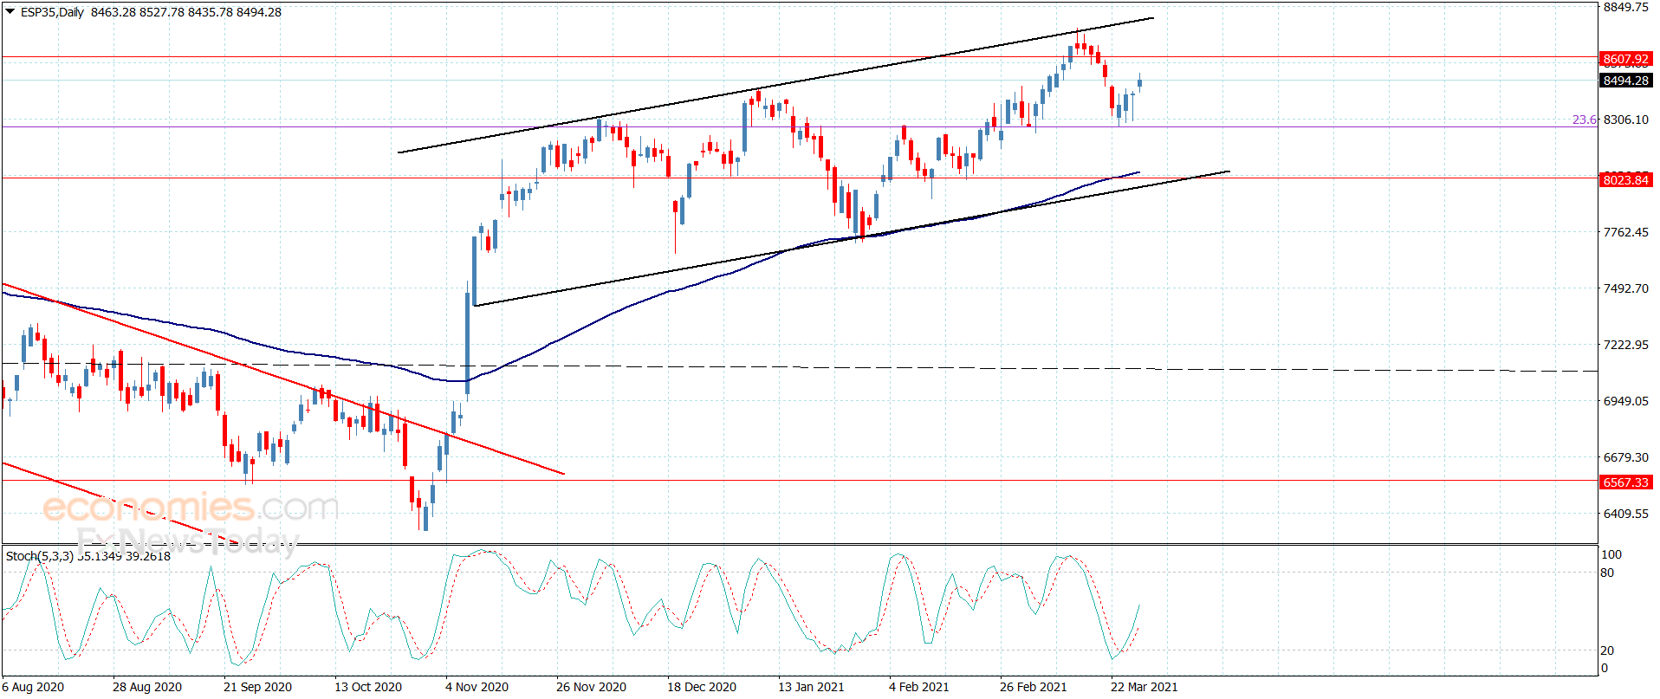
Task: Click the 13 Jan 2021 date label
Action: [x=811, y=687]
